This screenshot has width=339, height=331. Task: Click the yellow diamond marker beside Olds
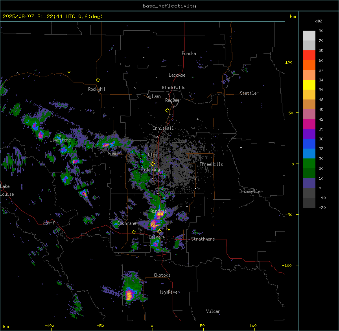pyautogui.click(x=153, y=164)
